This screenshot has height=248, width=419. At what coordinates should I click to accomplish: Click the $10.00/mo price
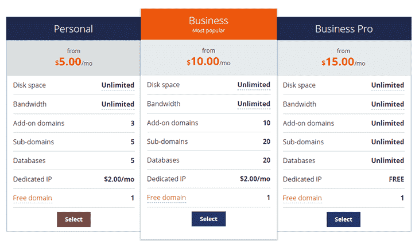[x=208, y=62]
